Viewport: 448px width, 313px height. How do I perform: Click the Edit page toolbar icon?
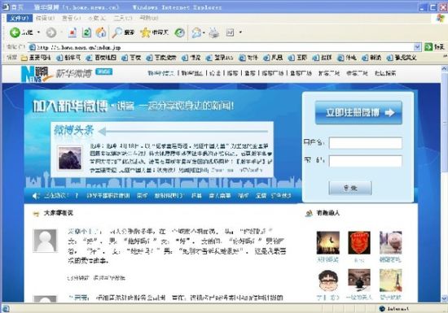(x=230, y=33)
